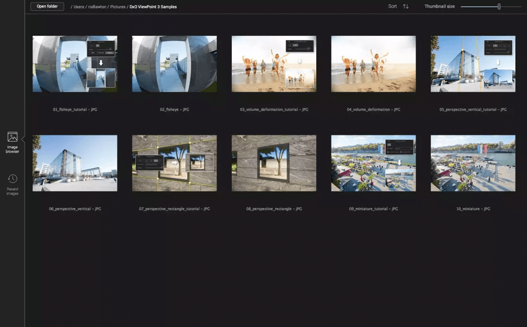Open the 09_miniature_tutorial image
This screenshot has width=527, height=327.
(373, 163)
